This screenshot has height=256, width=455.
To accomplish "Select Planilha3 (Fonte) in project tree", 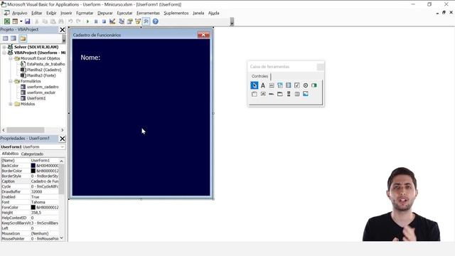I will (x=41, y=75).
